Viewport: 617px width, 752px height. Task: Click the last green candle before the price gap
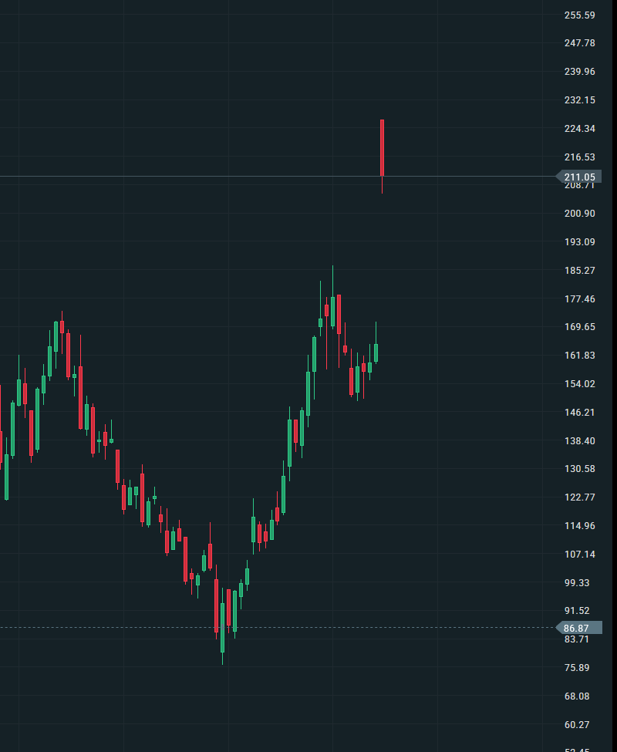[376, 353]
